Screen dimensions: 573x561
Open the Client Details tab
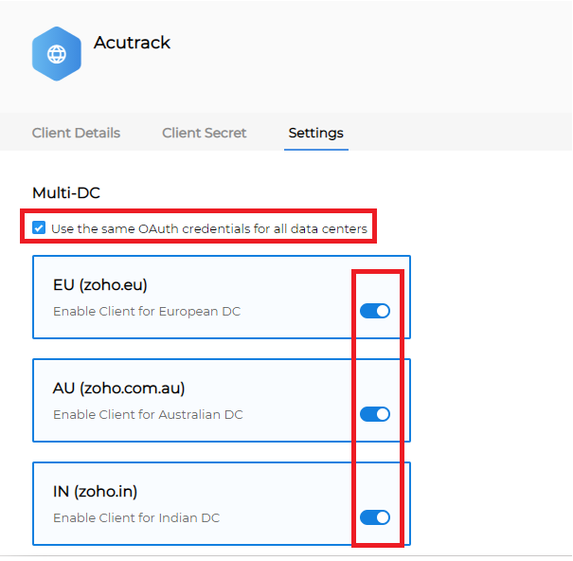point(76,133)
